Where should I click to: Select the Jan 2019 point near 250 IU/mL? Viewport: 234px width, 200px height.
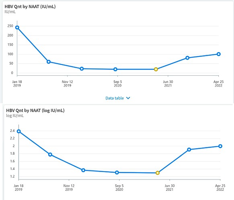coord(17,27)
